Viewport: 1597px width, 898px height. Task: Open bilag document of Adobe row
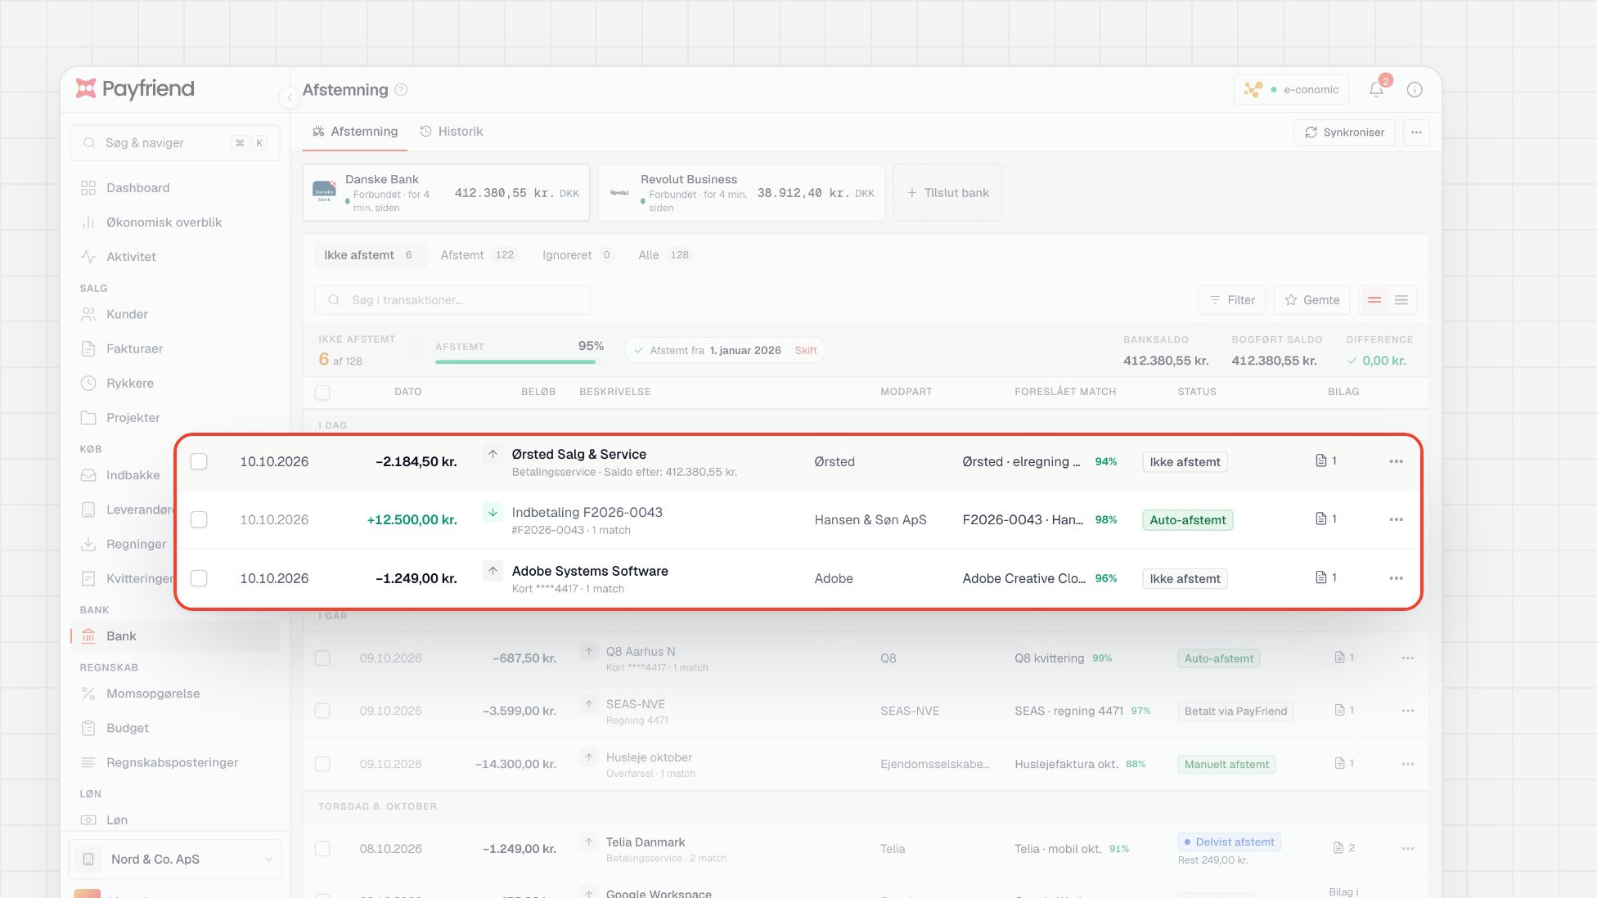coord(1325,577)
